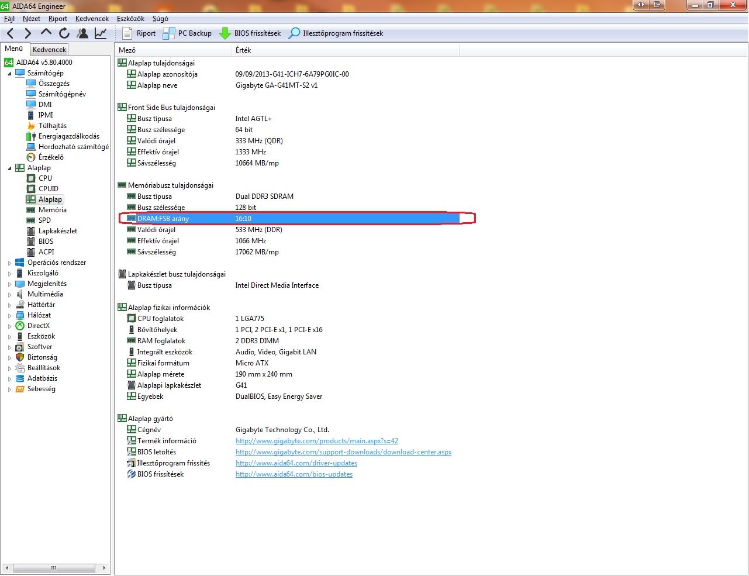Click the sidebar horizontal scrollbar thumb
This screenshot has height=576, width=749.
pos(54,568)
